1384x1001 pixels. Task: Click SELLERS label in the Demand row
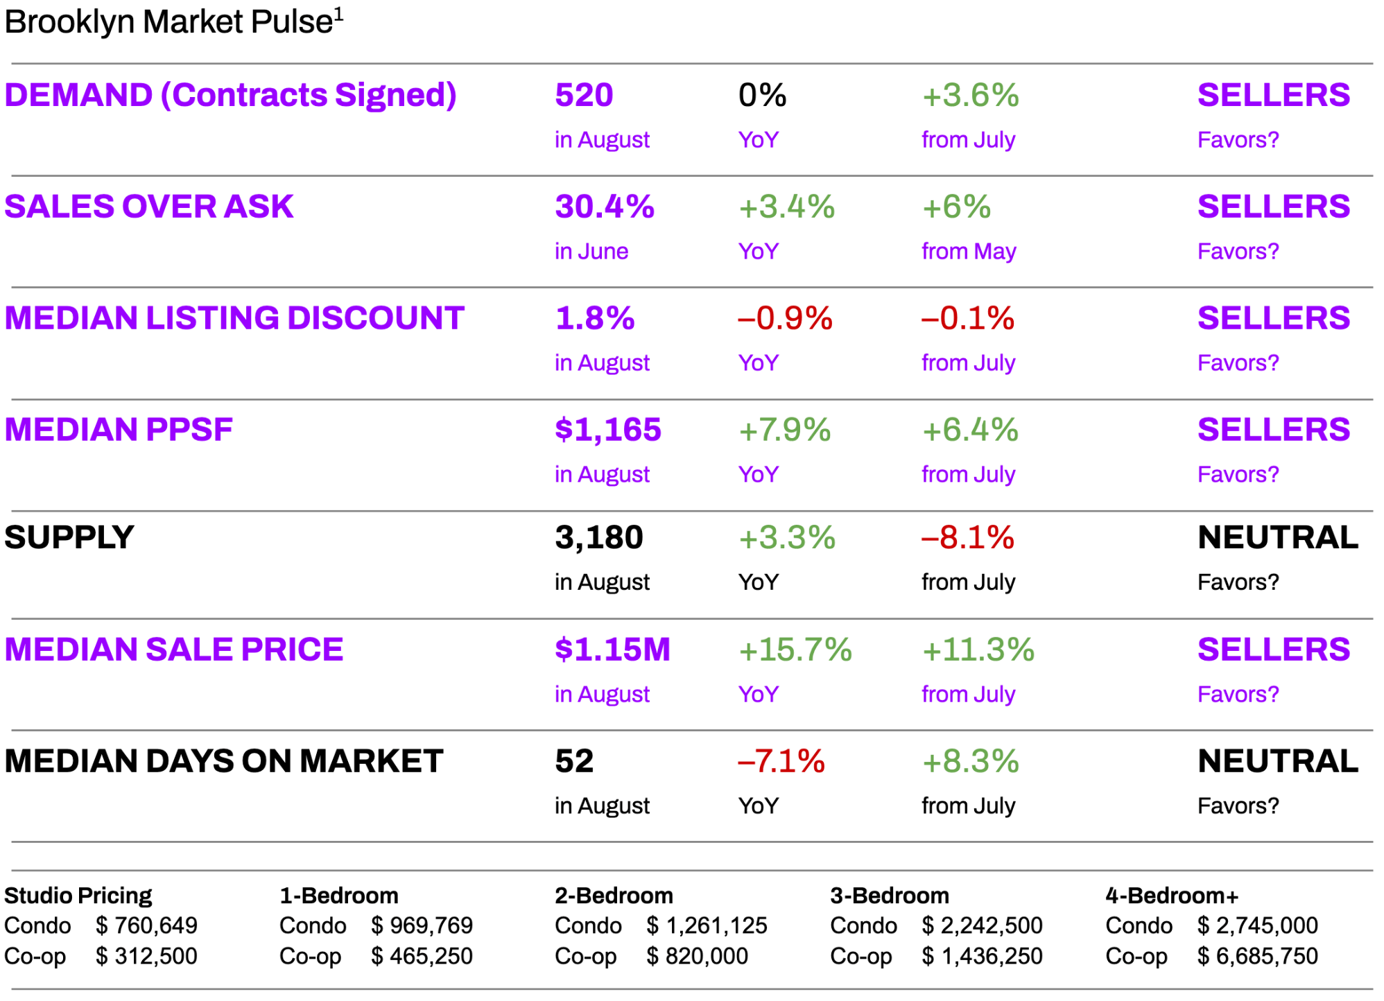1273,95
